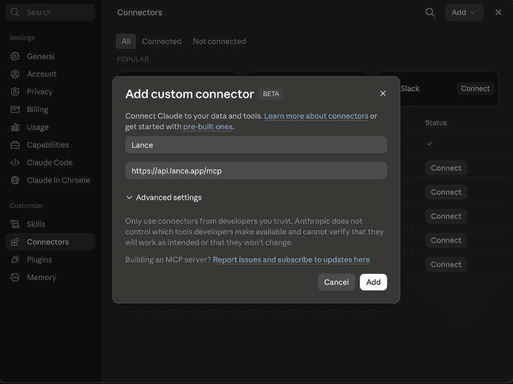Open the Add dropdown in the header

(463, 13)
